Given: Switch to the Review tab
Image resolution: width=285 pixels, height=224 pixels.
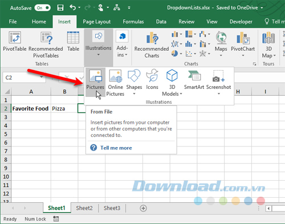Looking at the screenshot, I should (x=186, y=22).
